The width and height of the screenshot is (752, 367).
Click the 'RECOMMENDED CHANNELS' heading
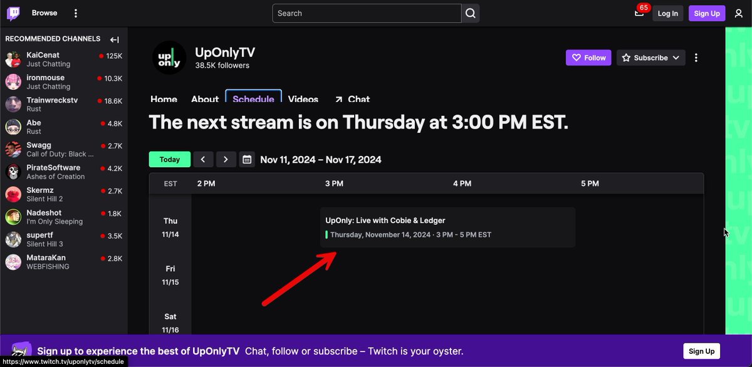(53, 39)
